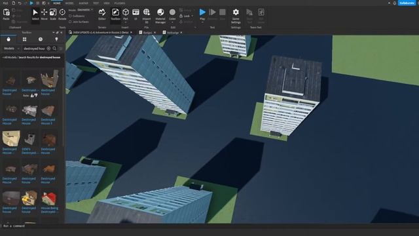Switch to the MODEL ribbon tab
This screenshot has width=419, height=236.
69,3
